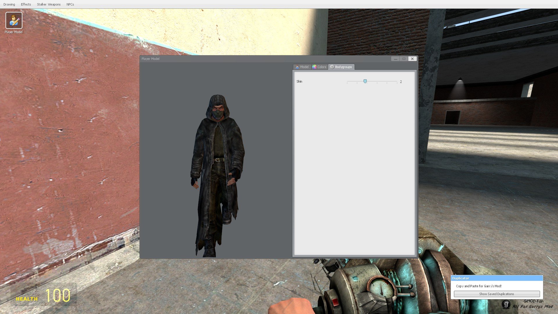The width and height of the screenshot is (558, 314).
Task: Open the Stalker Weapons menu
Action: coord(49,4)
